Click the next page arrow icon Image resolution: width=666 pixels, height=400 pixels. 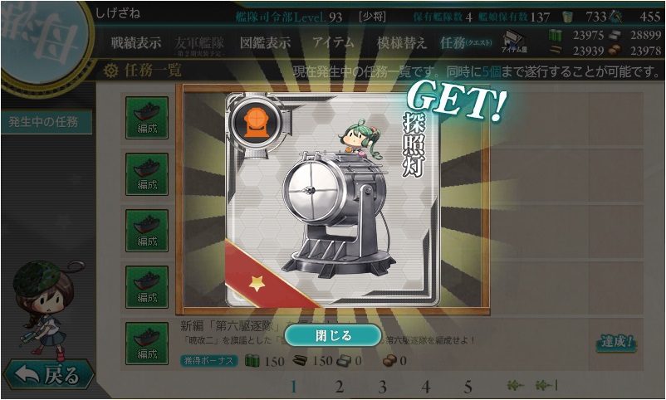(x=515, y=386)
